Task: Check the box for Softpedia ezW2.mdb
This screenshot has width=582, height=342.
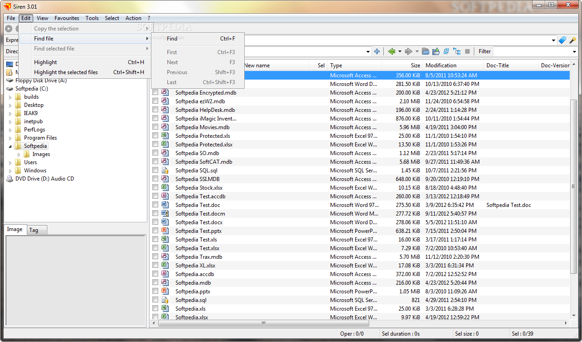Action: pos(156,101)
